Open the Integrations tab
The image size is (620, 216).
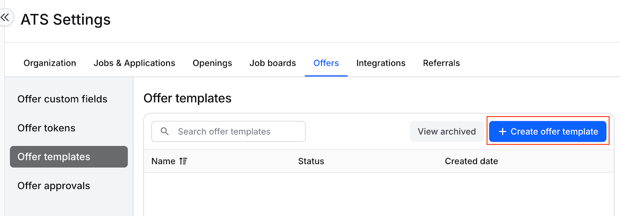(381, 63)
